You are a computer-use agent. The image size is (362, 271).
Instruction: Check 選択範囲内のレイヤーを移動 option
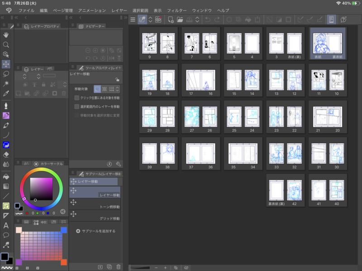point(77,107)
